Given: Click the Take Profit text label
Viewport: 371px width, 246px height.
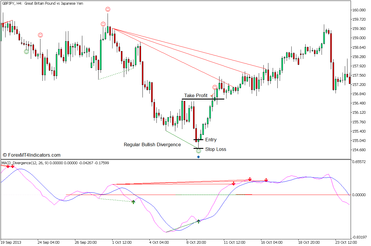Looking at the screenshot, I should click(196, 95).
